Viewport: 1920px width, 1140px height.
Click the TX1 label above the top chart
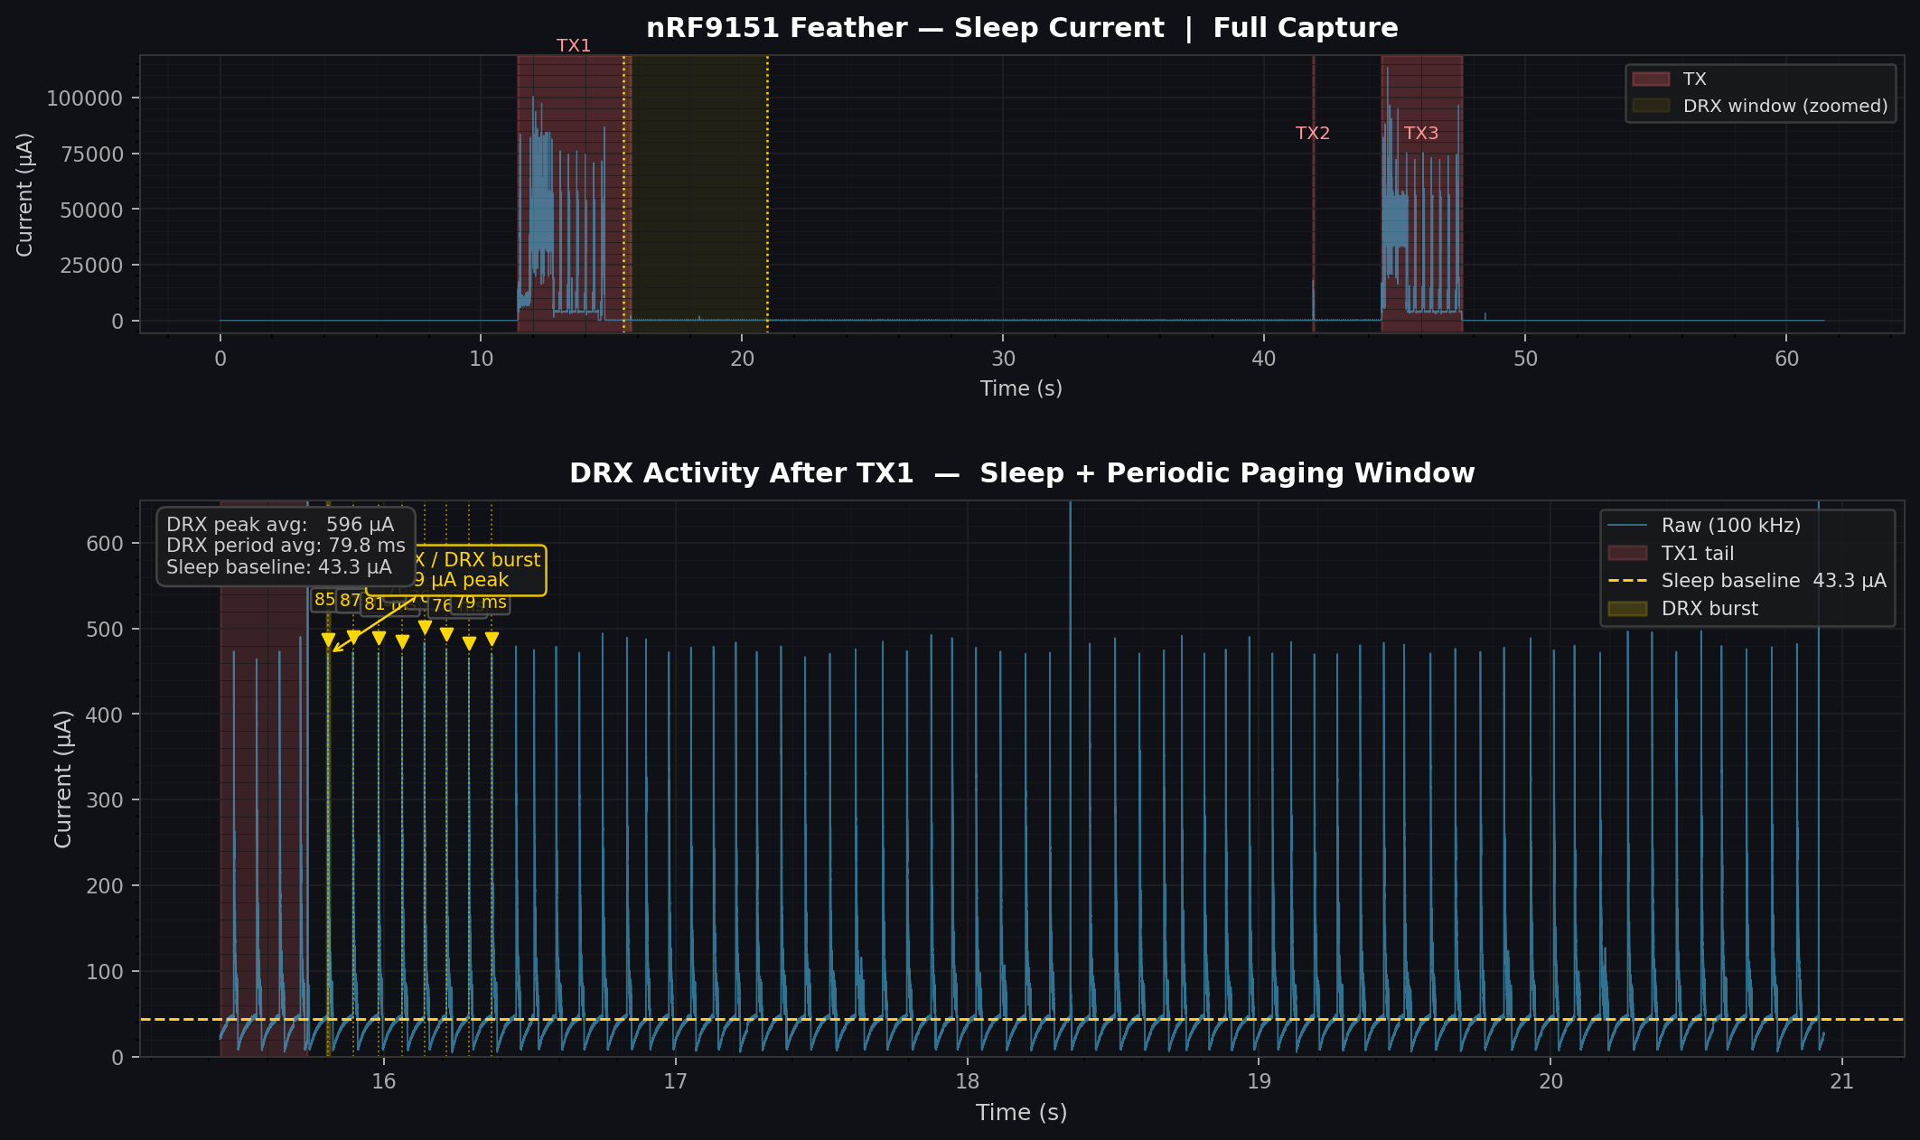point(573,45)
